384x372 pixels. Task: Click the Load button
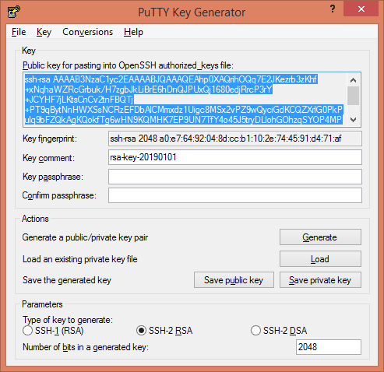click(x=320, y=258)
